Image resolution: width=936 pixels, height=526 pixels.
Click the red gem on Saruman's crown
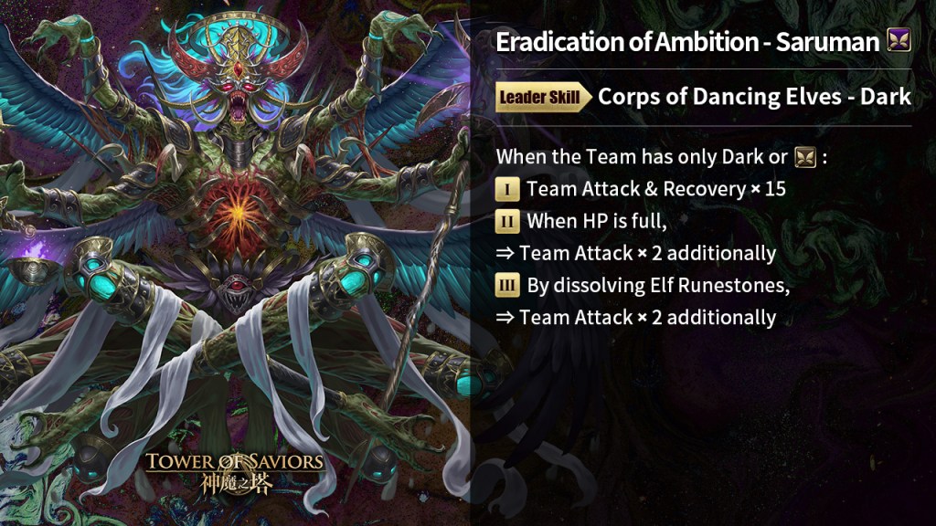click(x=239, y=70)
